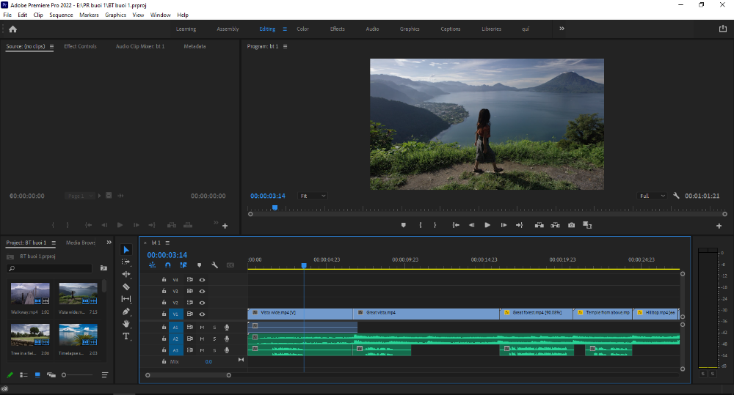This screenshot has width=734, height=395.
Task: Switch to the Color workspace tab
Action: 303,29
